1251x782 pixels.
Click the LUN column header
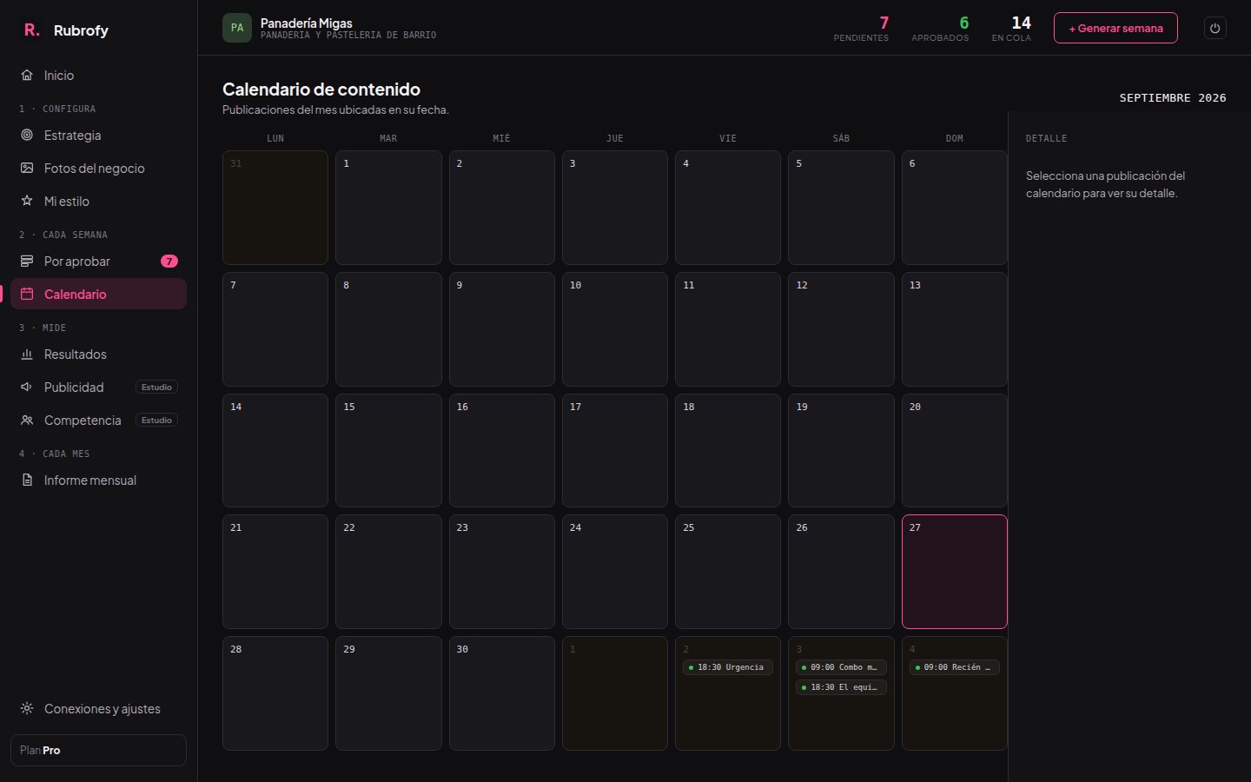(x=275, y=138)
